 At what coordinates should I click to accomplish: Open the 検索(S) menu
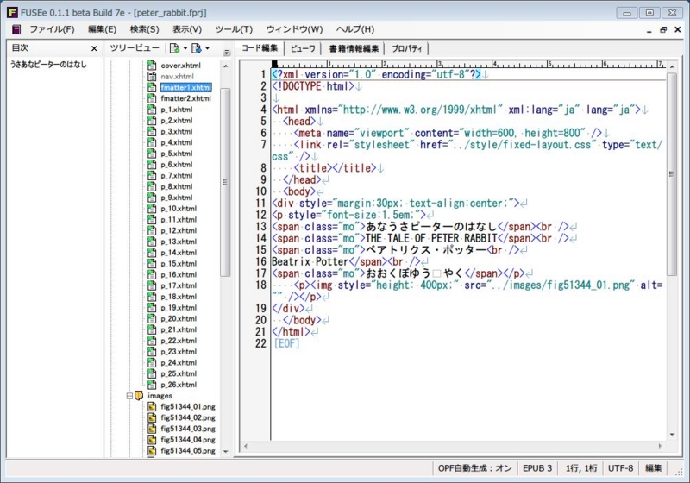(144, 29)
